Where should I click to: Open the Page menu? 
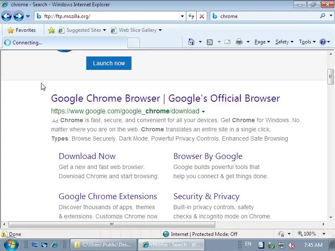point(262,42)
